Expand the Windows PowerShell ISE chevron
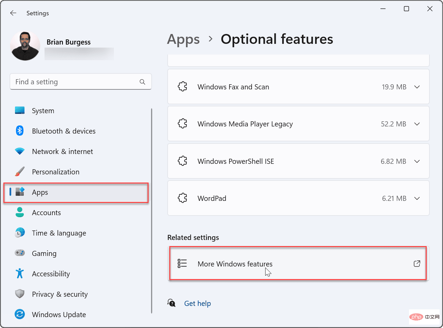 (x=417, y=161)
